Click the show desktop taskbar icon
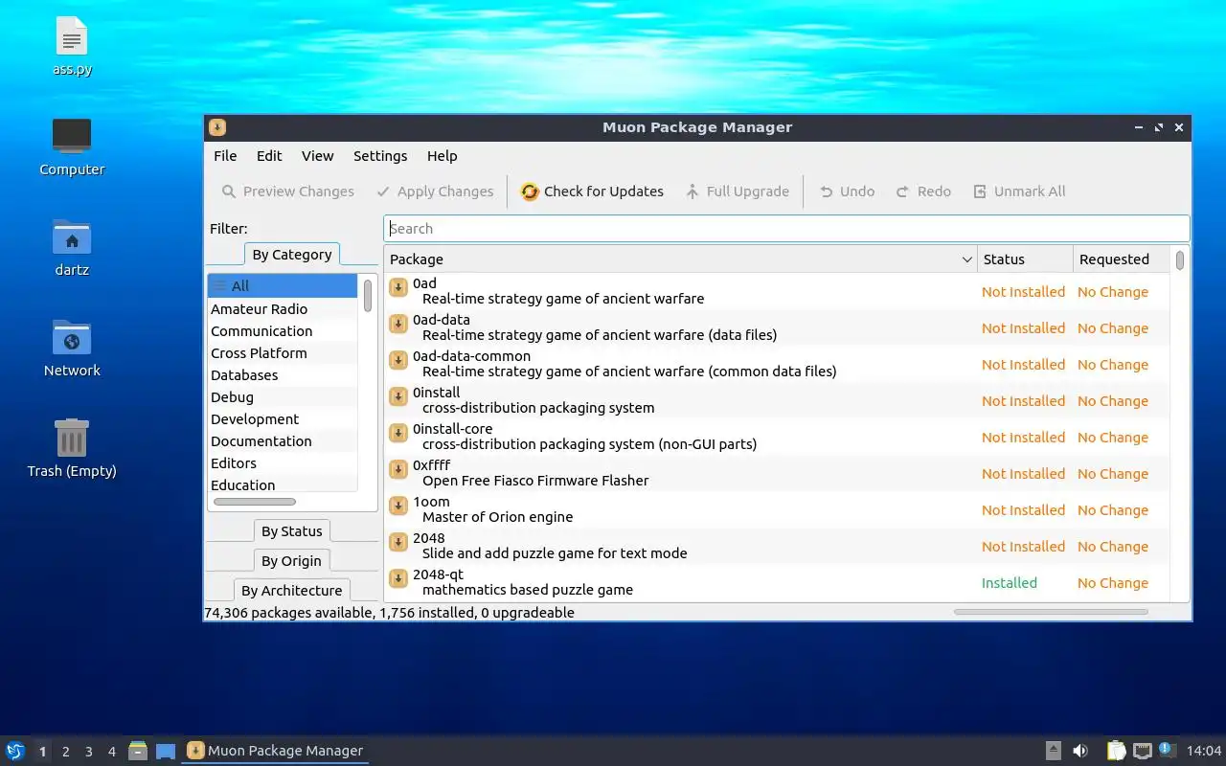The width and height of the screenshot is (1226, 766). [166, 751]
